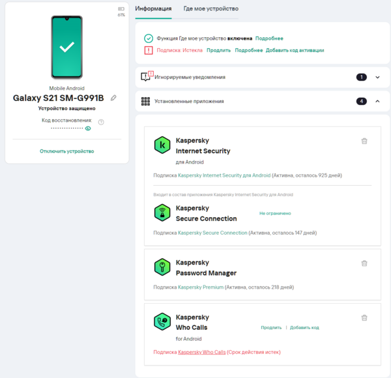Open the Информация tab

pyautogui.click(x=153, y=8)
